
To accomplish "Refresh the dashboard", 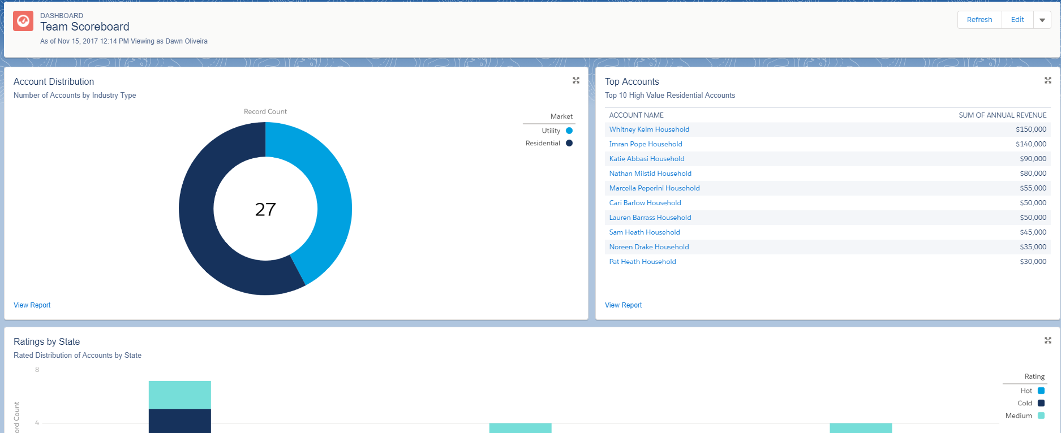I will (x=980, y=20).
